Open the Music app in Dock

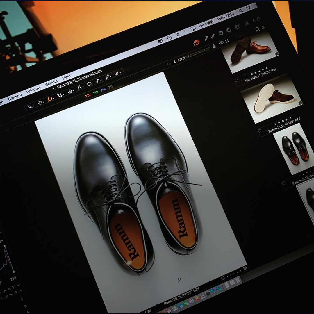pos(191,301)
